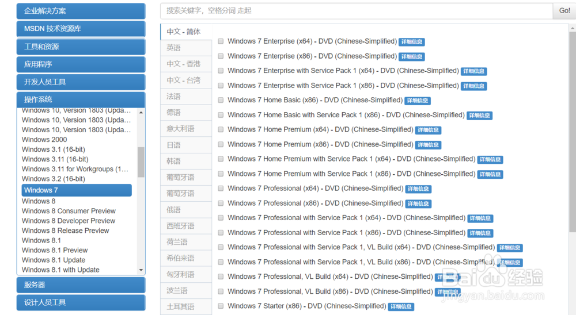The image size is (576, 315).
Task: Check Windows 7 Professional, VL Build (x64) checkbox
Action: (x=221, y=277)
